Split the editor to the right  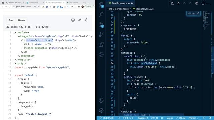point(203,3)
